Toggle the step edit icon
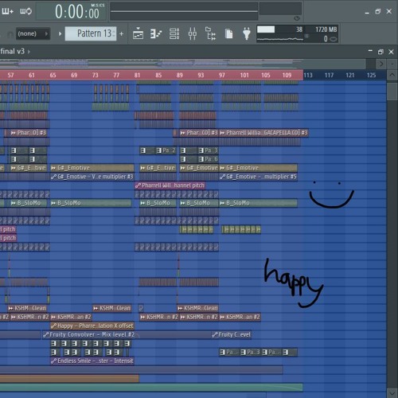Image resolution: width=398 pixels, height=398 pixels. pos(7,11)
